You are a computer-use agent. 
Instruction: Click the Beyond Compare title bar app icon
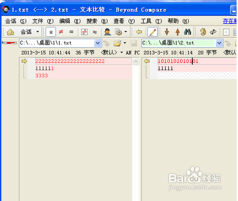pyautogui.click(x=6, y=9)
